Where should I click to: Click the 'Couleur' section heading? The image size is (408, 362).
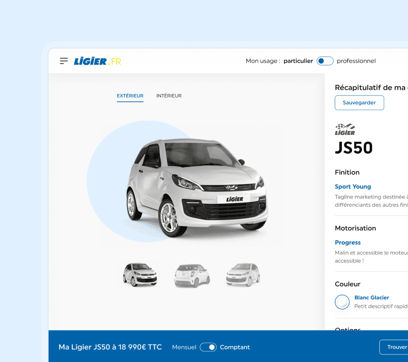[348, 284]
